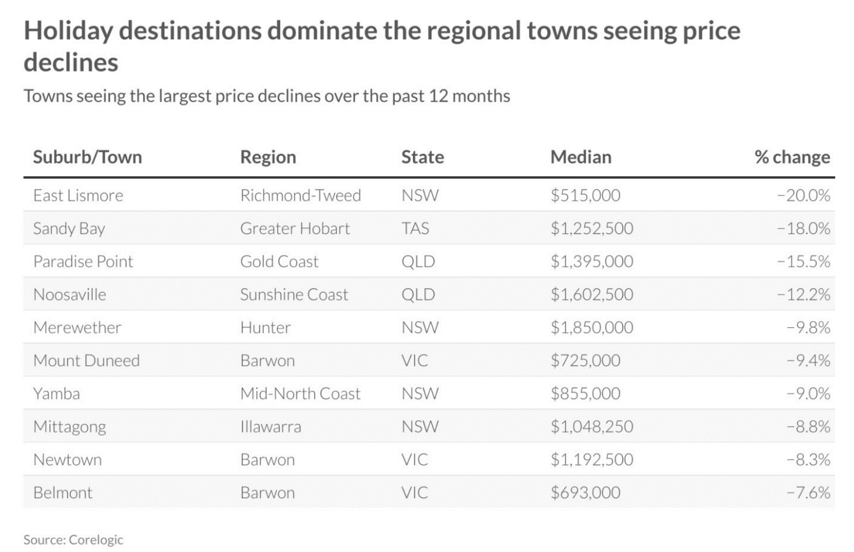Click the Suburb/Town column header
The image size is (854, 552).
pyautogui.click(x=87, y=157)
